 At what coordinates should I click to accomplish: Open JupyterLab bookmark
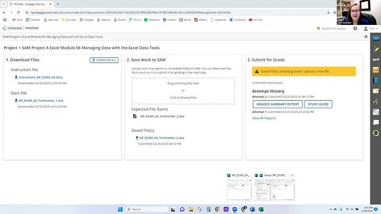pos(218,20)
